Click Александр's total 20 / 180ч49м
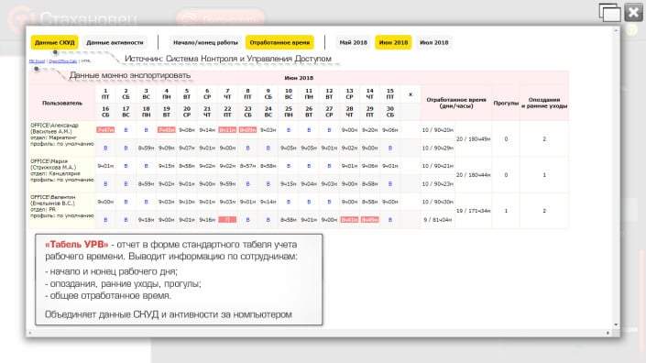Image resolution: width=646 pixels, height=363 pixels. [x=474, y=139]
